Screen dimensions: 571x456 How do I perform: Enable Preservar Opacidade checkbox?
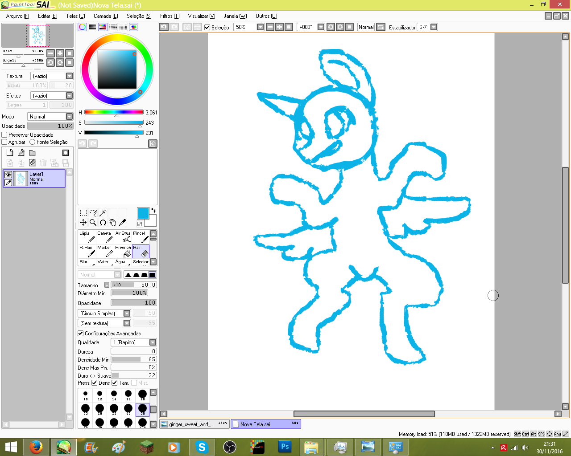point(4,134)
